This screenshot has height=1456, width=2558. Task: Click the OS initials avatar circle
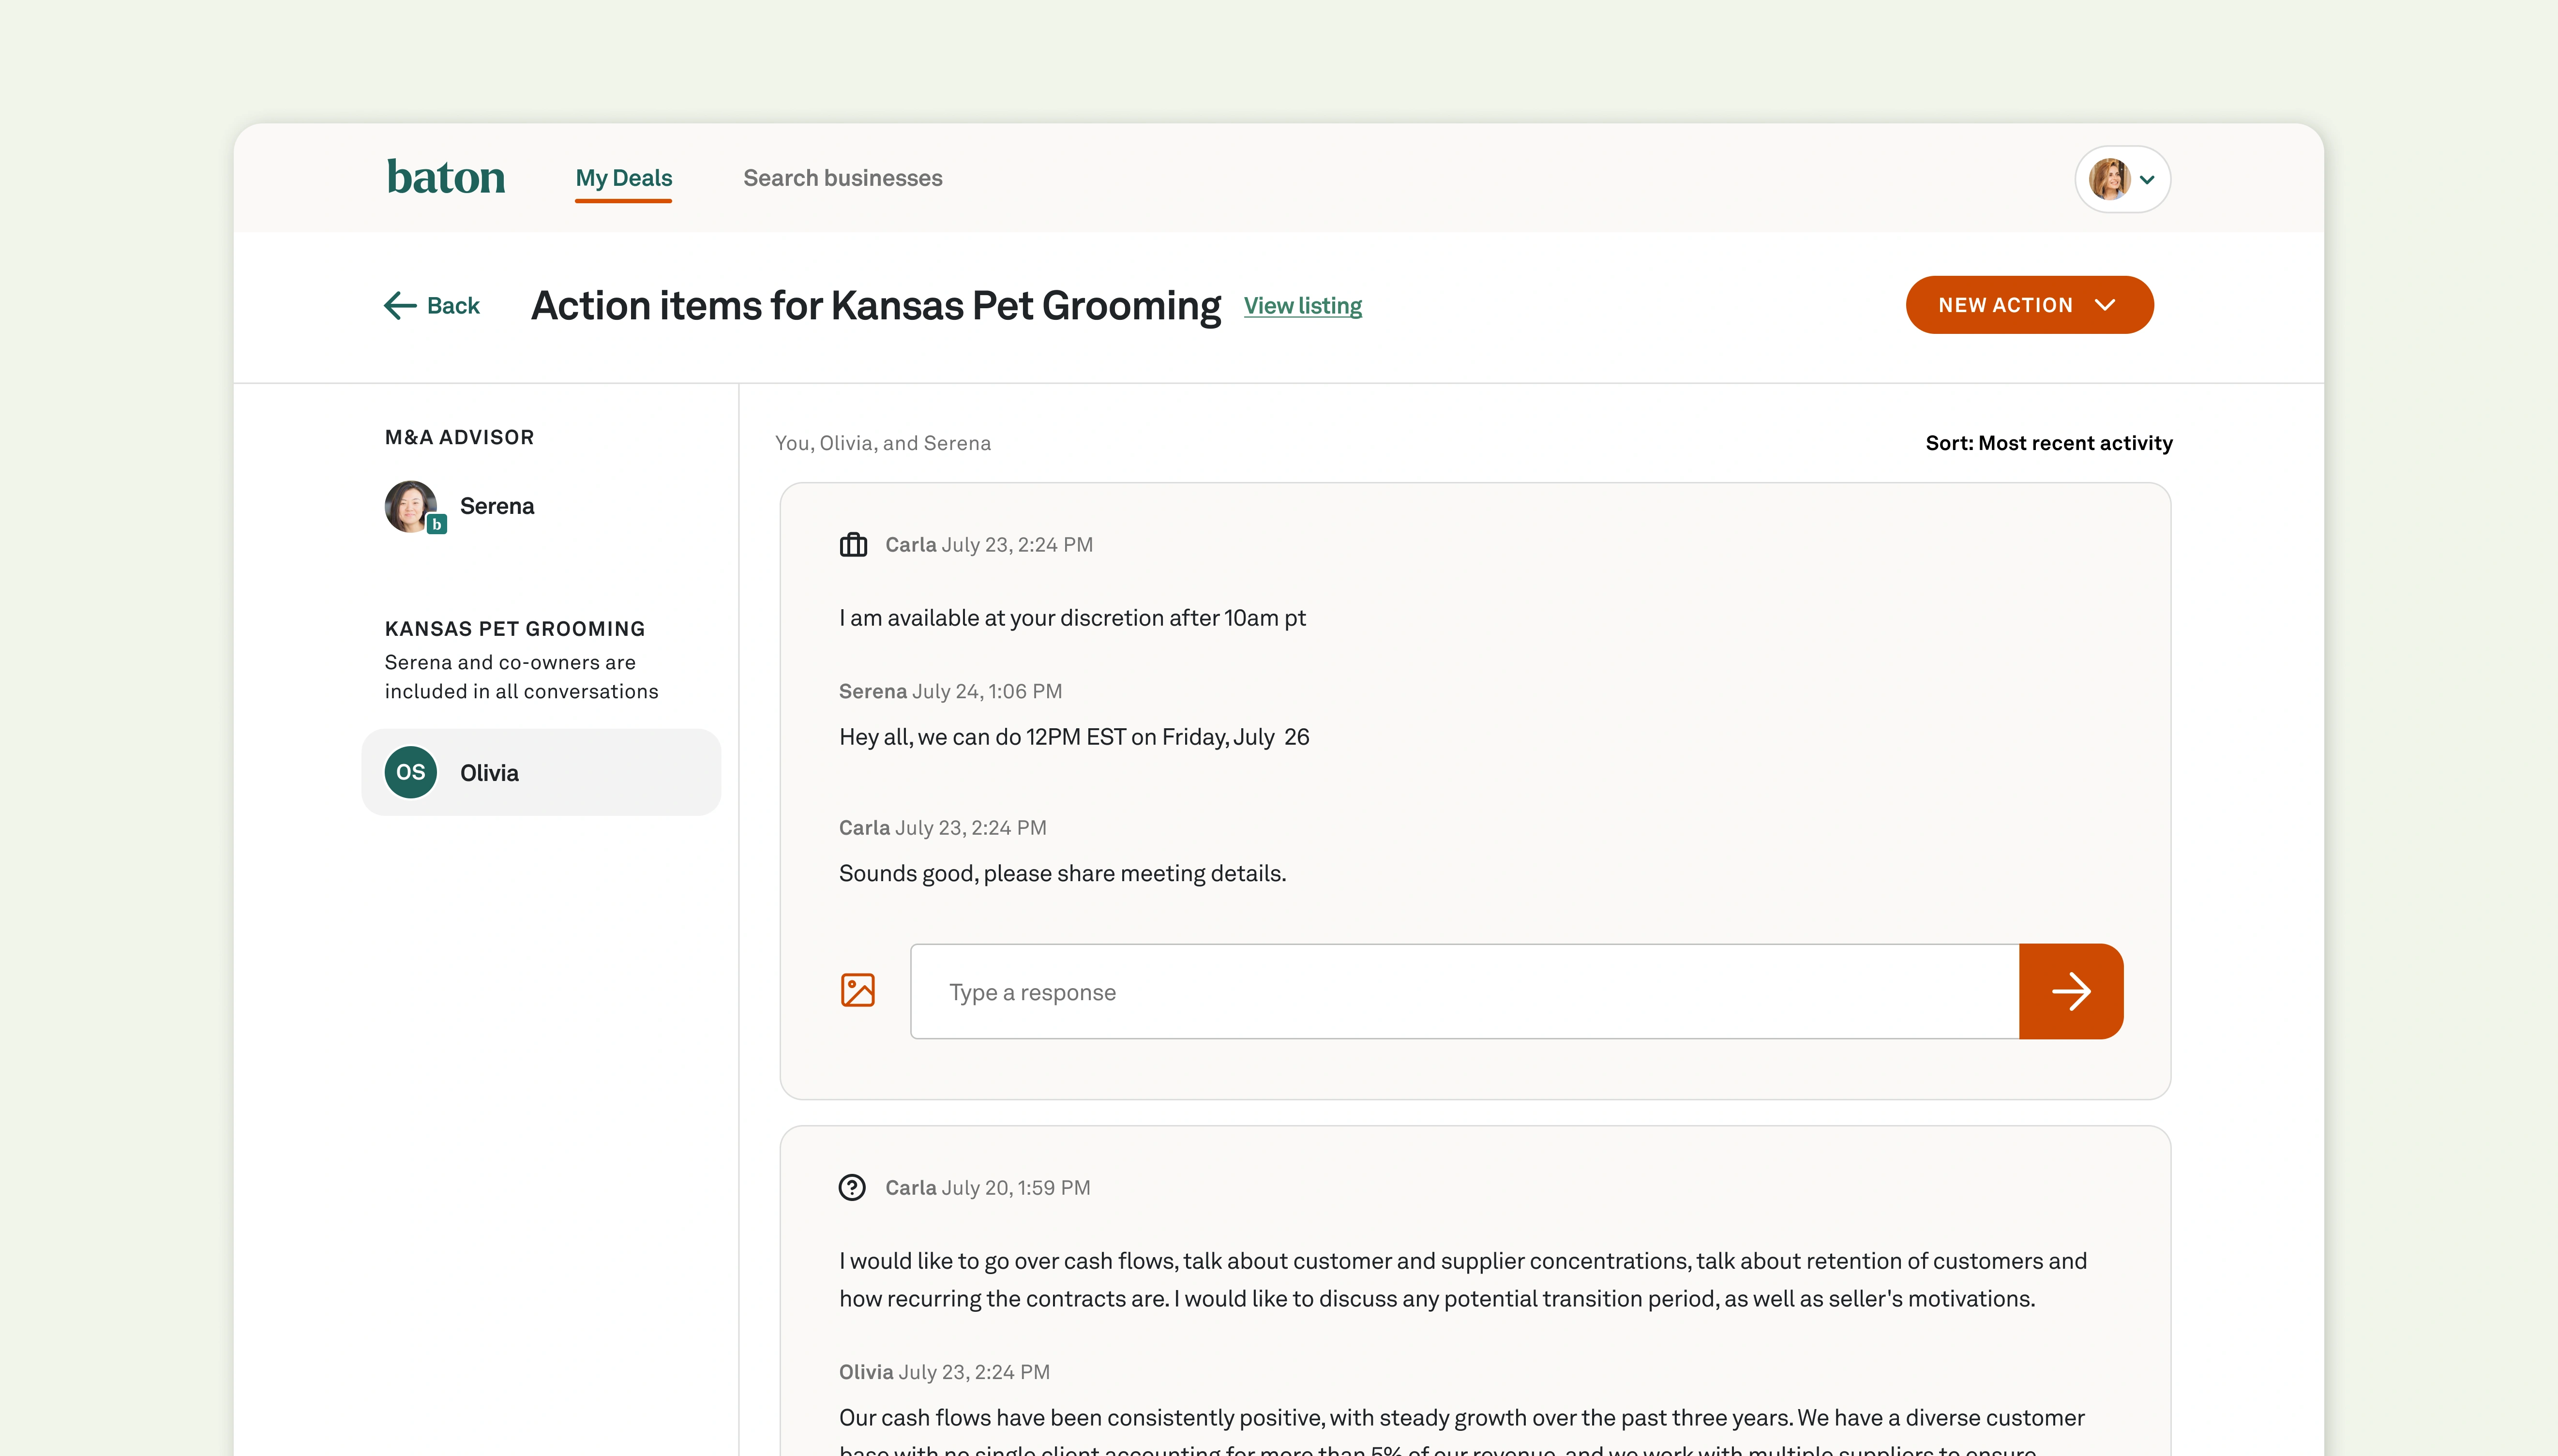click(x=411, y=772)
